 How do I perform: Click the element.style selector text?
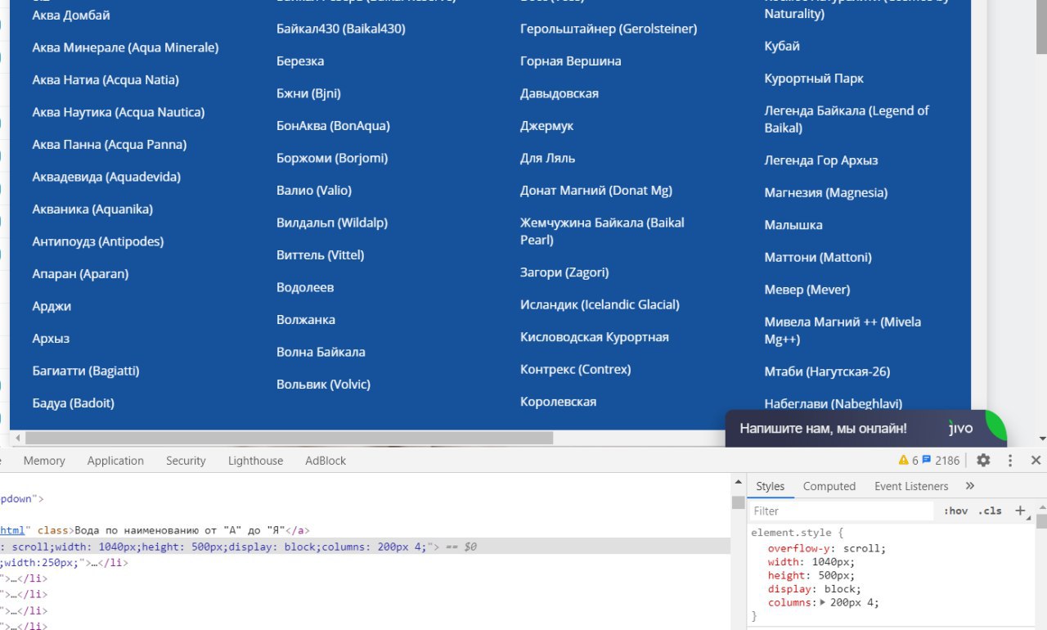click(x=791, y=533)
